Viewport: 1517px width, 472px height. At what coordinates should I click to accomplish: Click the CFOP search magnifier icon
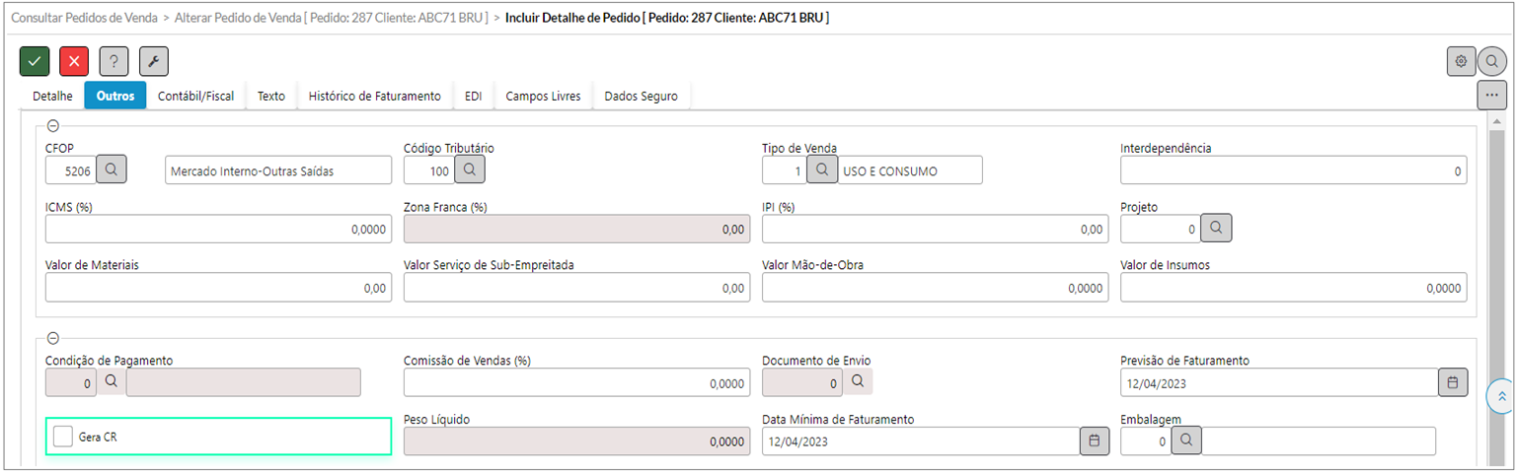[x=112, y=169]
